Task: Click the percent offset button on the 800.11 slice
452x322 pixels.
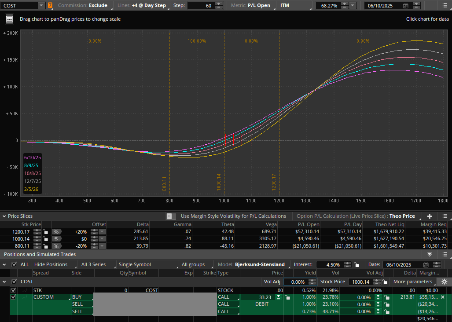Action: click(56, 246)
